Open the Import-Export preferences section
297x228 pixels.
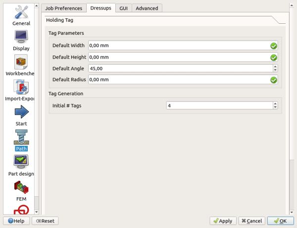pyautogui.click(x=20, y=90)
